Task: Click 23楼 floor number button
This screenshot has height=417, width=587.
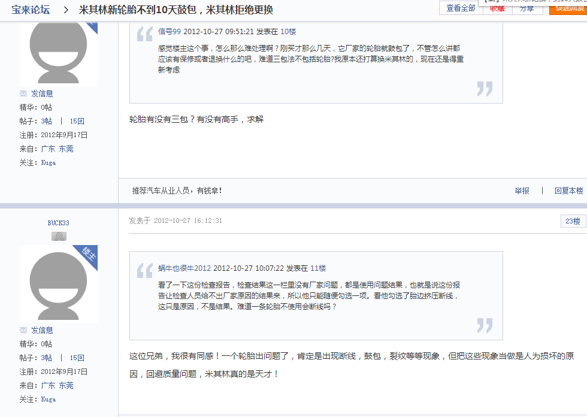Action: pos(573,221)
